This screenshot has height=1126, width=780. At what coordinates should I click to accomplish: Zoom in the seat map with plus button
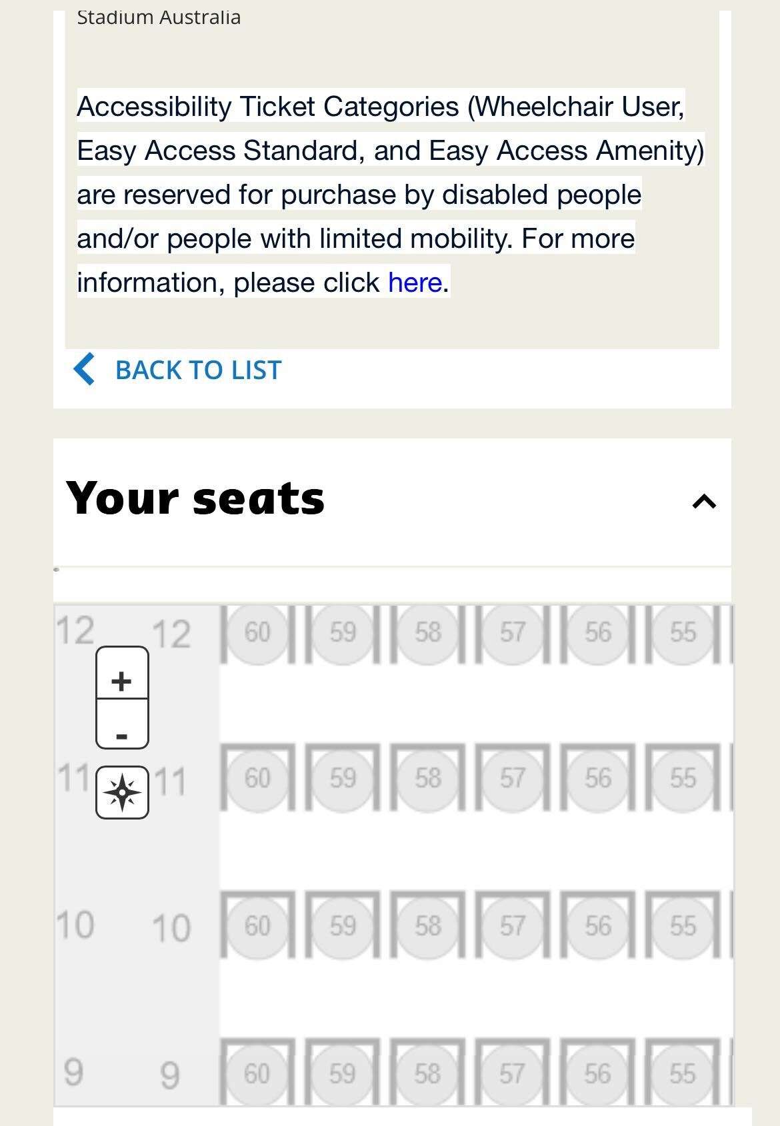122,674
